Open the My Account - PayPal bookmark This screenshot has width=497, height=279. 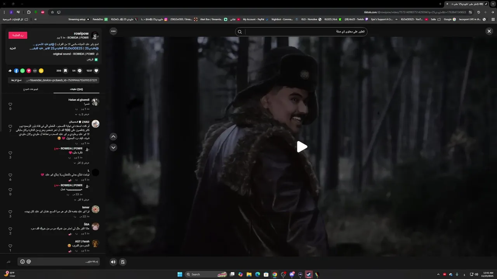[255, 19]
